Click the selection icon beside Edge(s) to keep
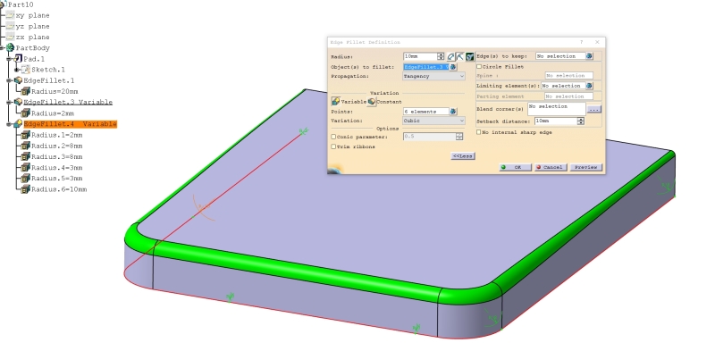The height and width of the screenshot is (351, 715). pos(589,56)
